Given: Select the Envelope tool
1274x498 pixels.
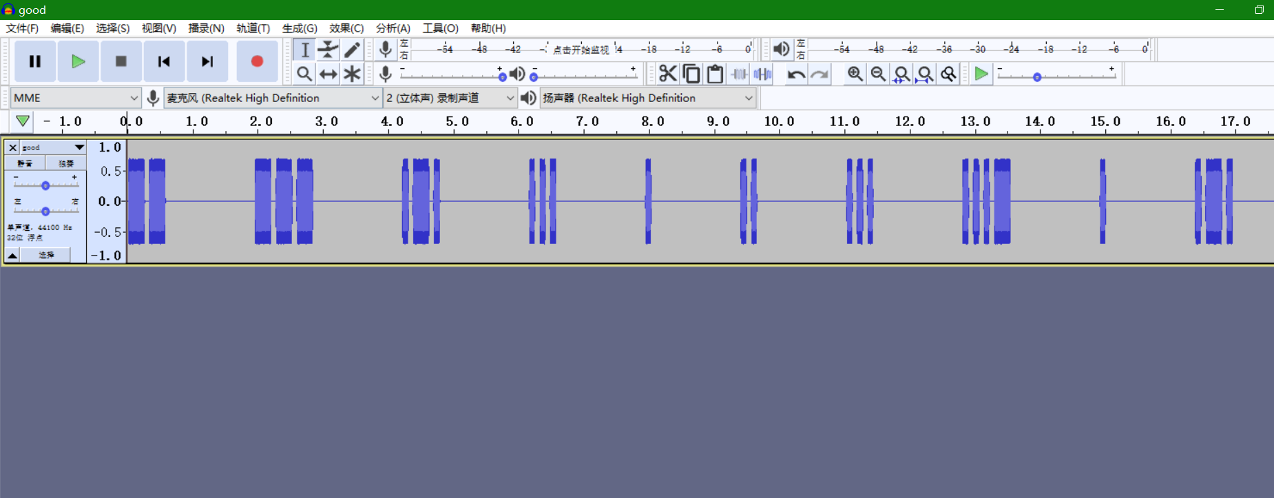Looking at the screenshot, I should tap(328, 50).
